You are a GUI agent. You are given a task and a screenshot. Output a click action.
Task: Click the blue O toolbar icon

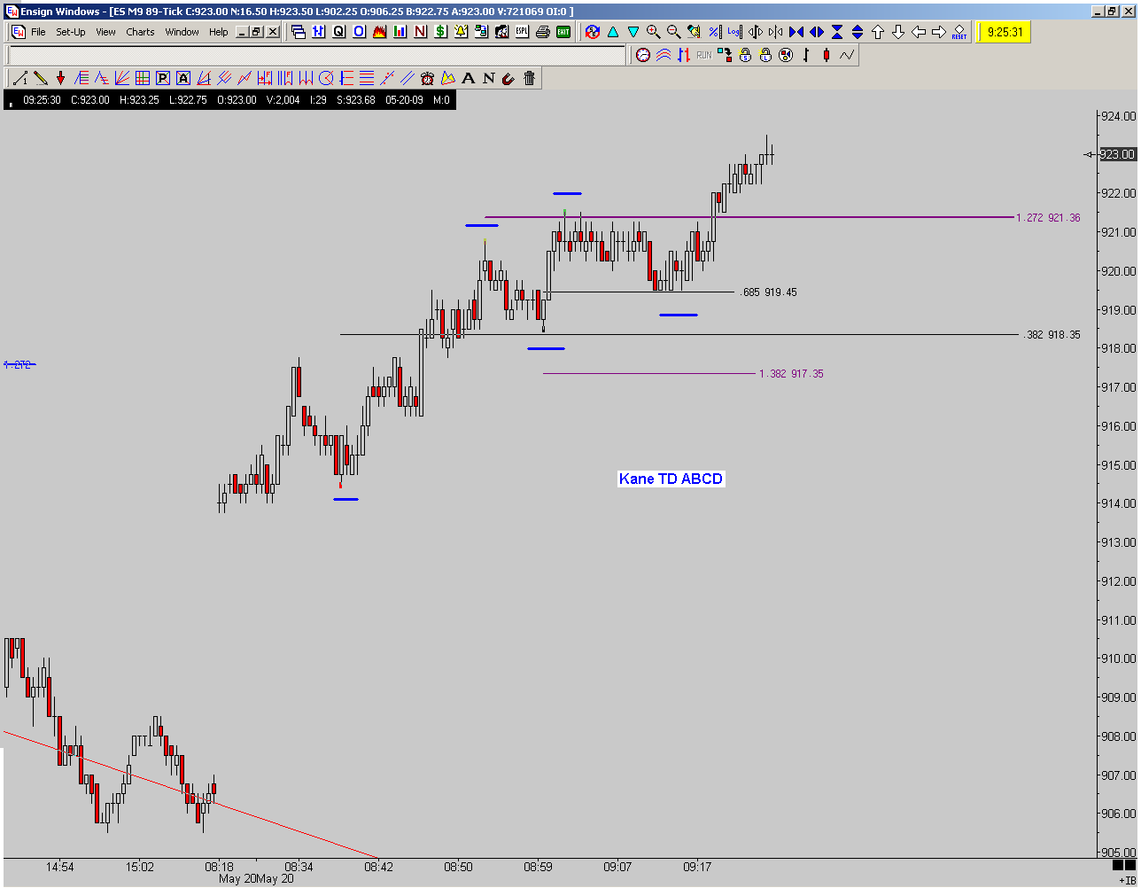(x=360, y=32)
